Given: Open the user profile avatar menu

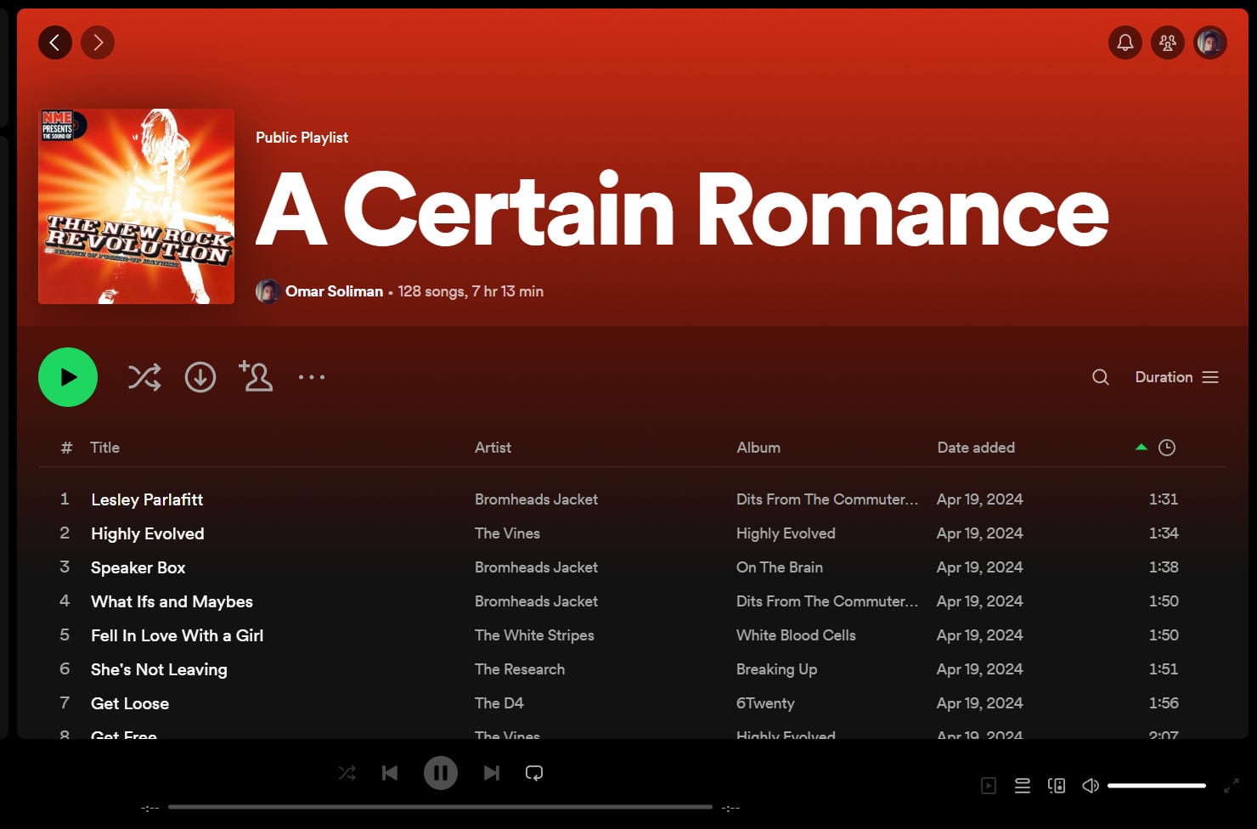Looking at the screenshot, I should point(1210,42).
